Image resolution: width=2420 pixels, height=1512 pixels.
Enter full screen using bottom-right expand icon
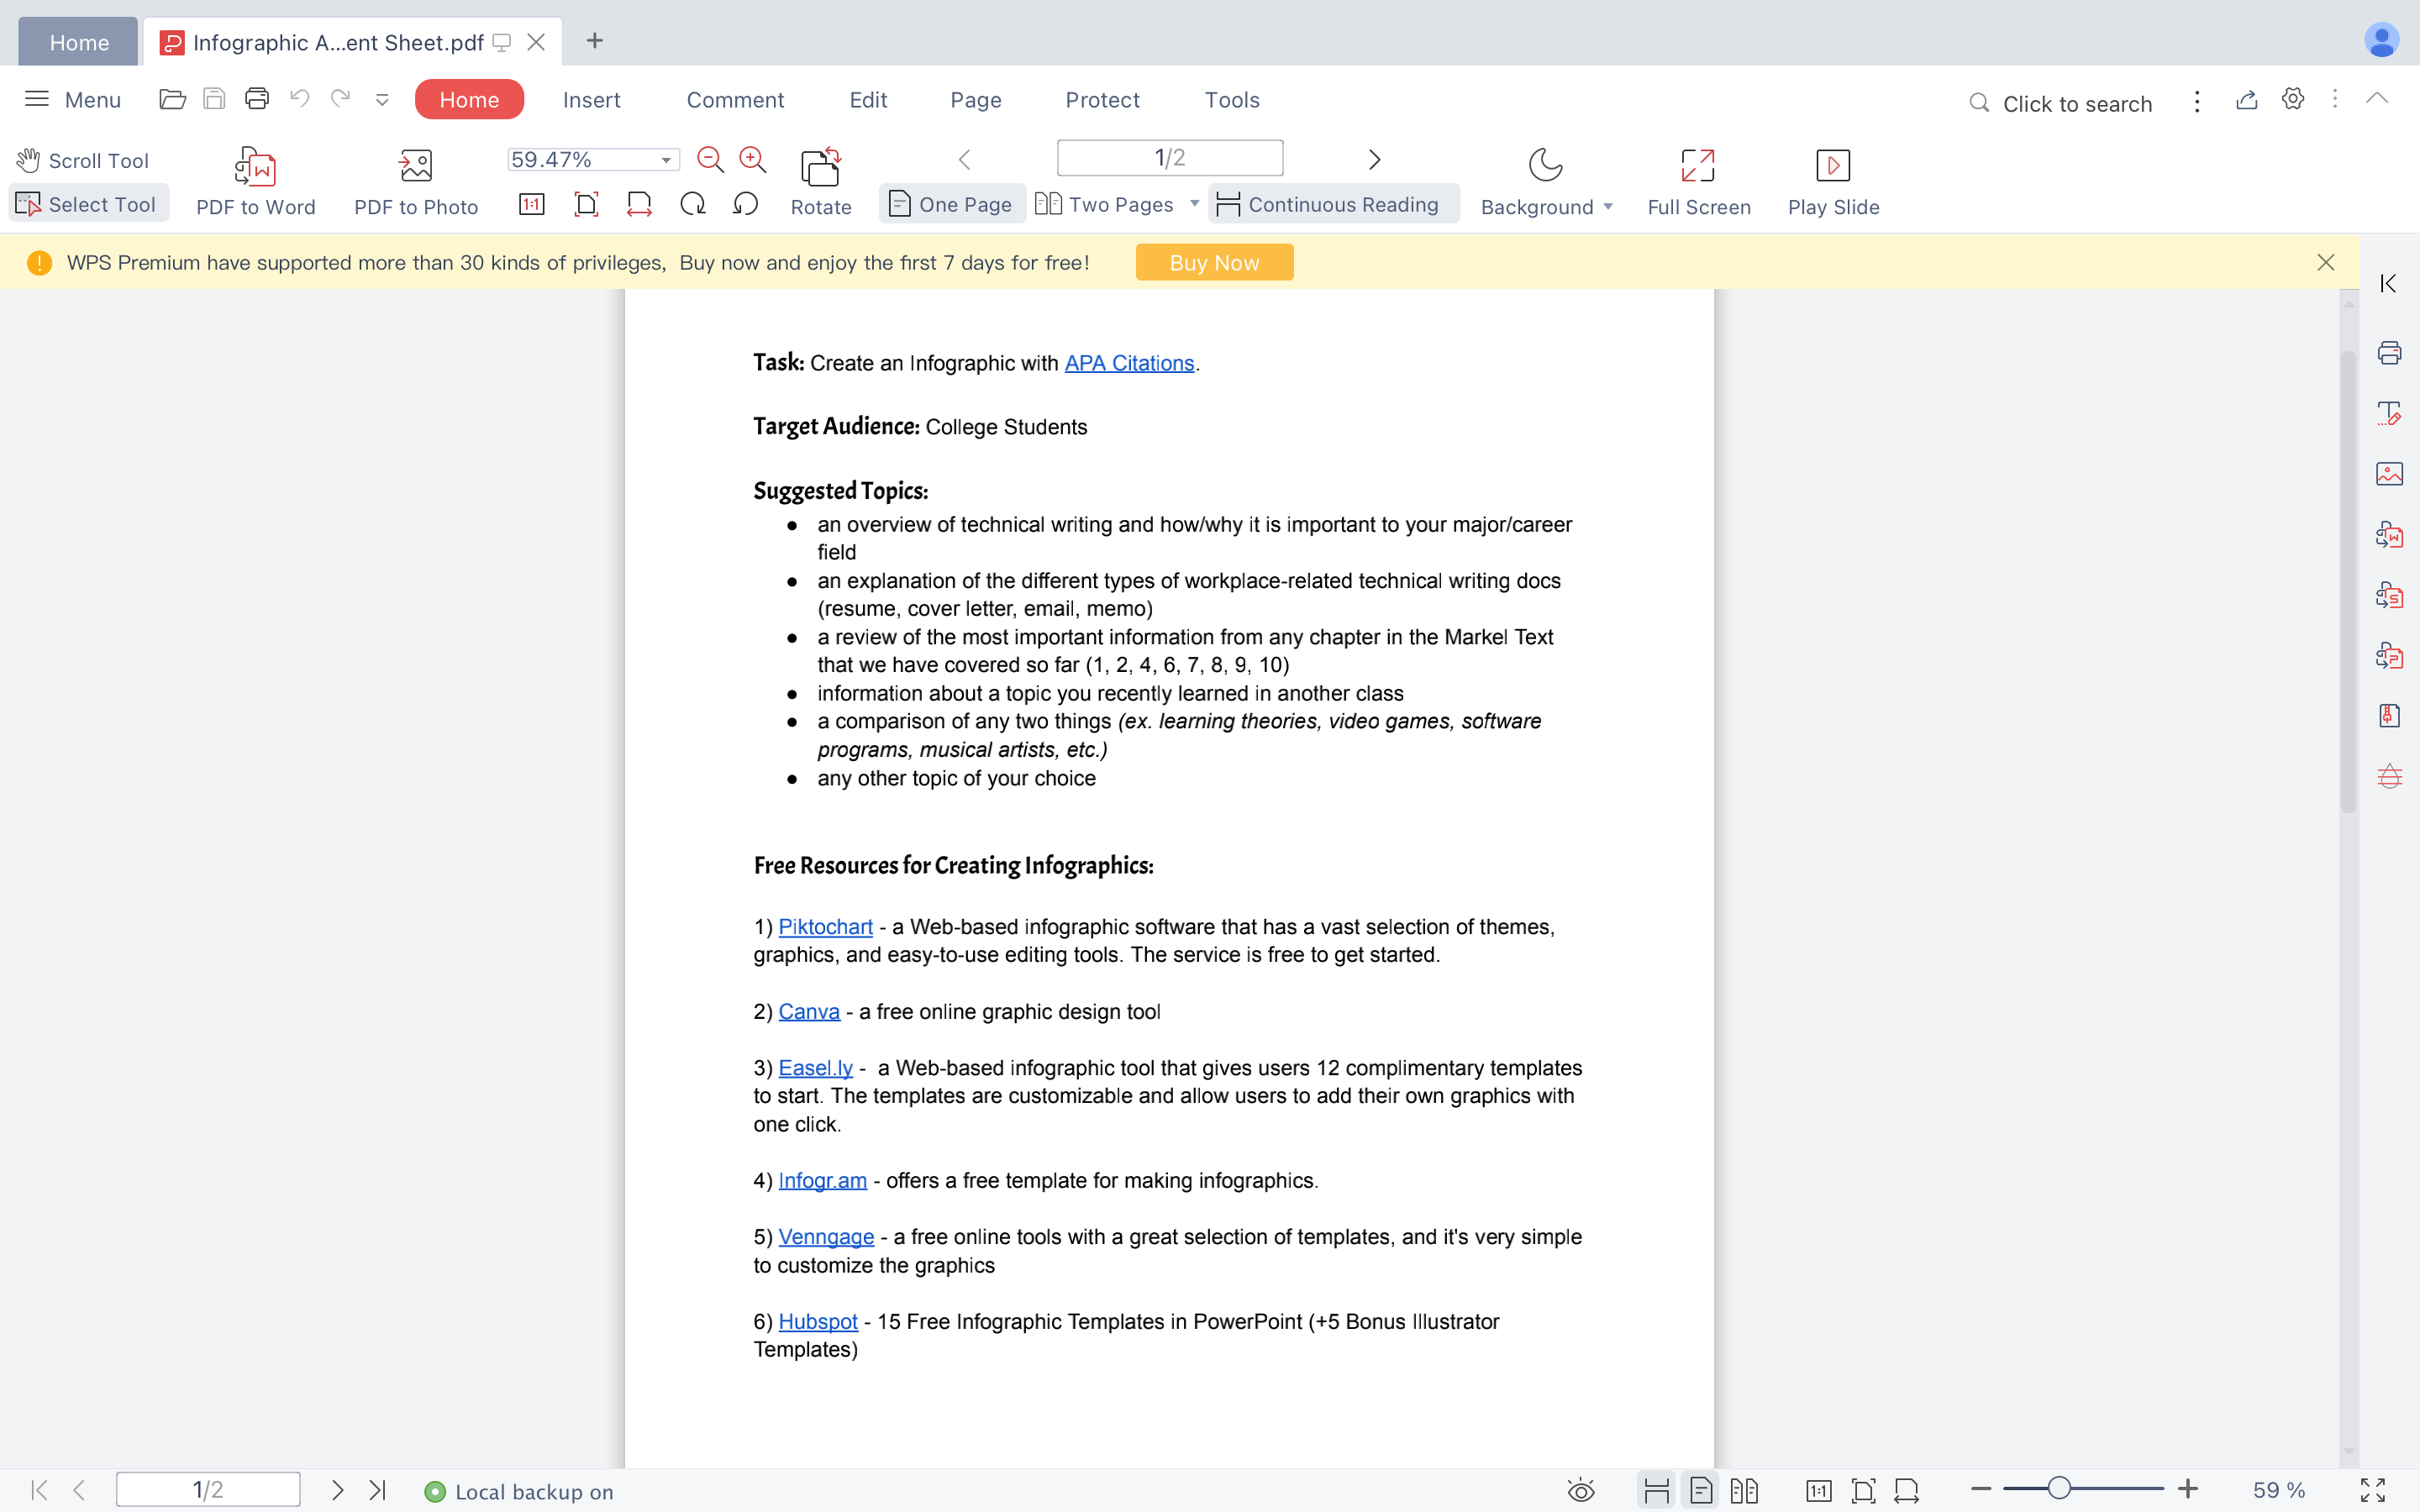2371,1489
